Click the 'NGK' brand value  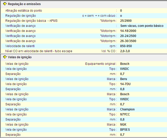click(x=123, y=125)
